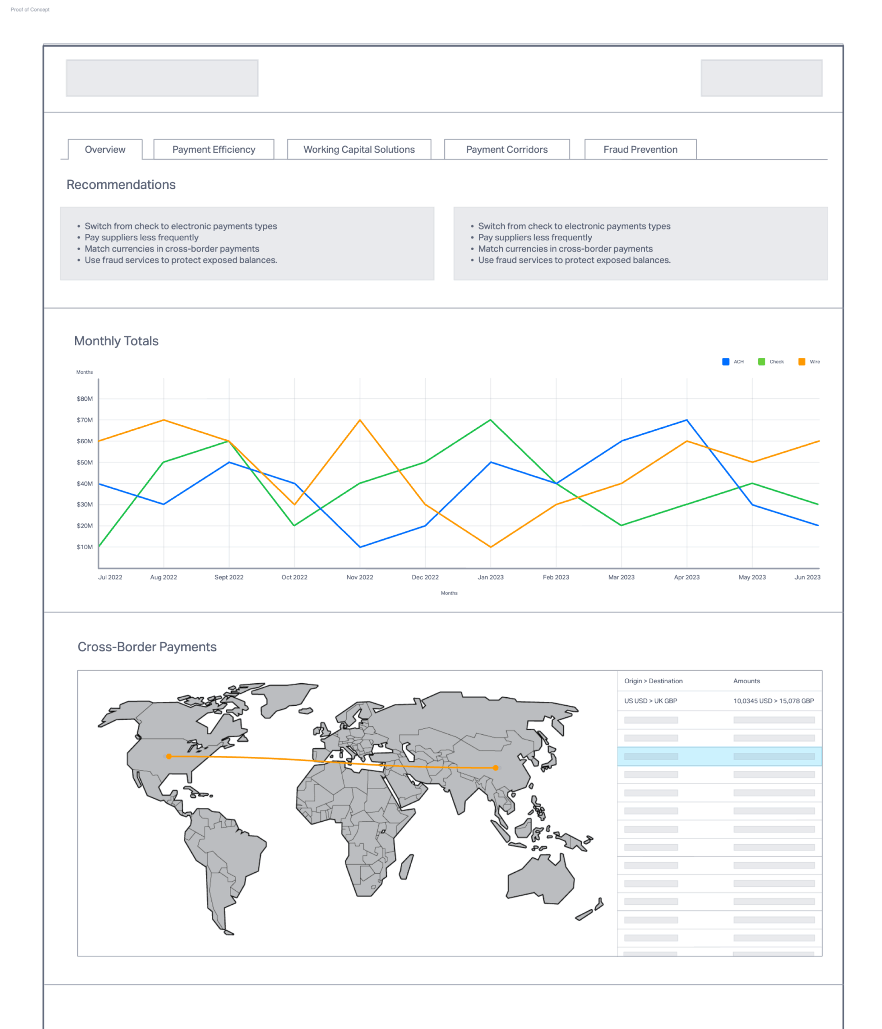Select the Working Capital Solutions tab
The height and width of the screenshot is (1029, 882).
point(359,150)
